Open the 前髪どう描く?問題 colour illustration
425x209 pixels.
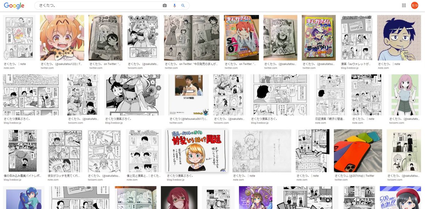(197, 151)
